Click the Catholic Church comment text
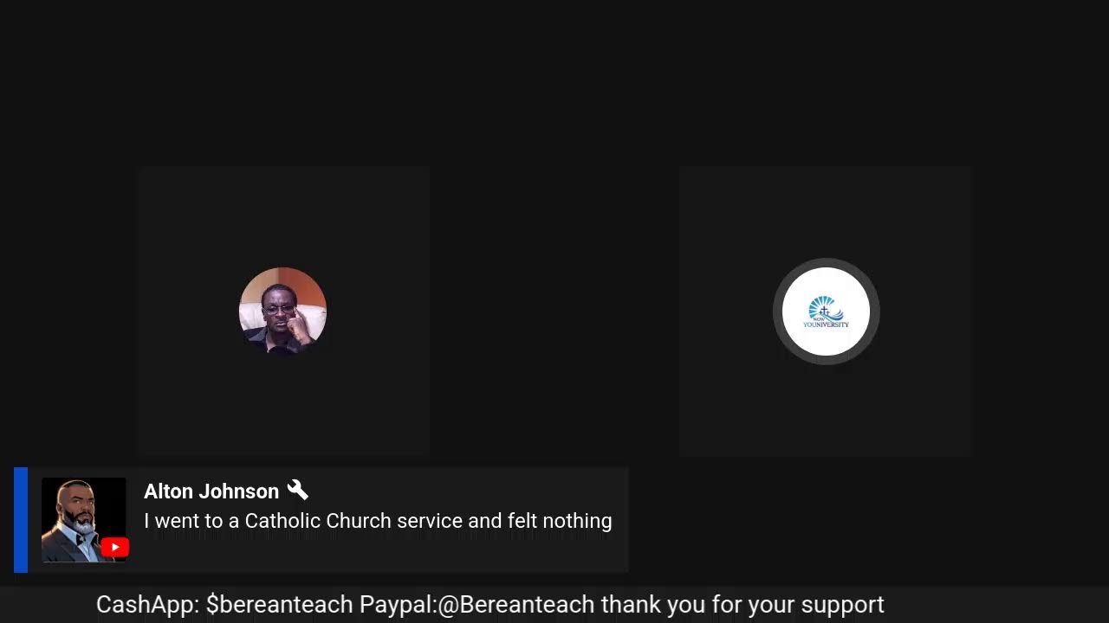Screen dimensions: 1109x623 coord(378,521)
